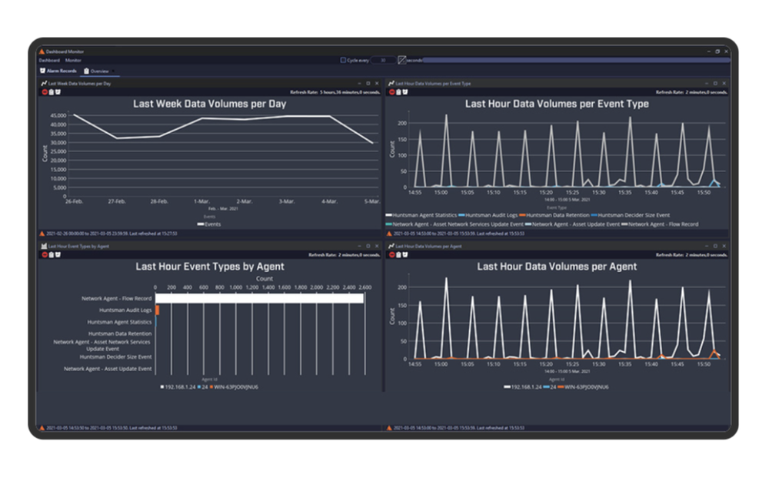Click the 'Last Hour Event Types by Agent' chart title
This screenshot has width=769, height=481.
coord(209,267)
